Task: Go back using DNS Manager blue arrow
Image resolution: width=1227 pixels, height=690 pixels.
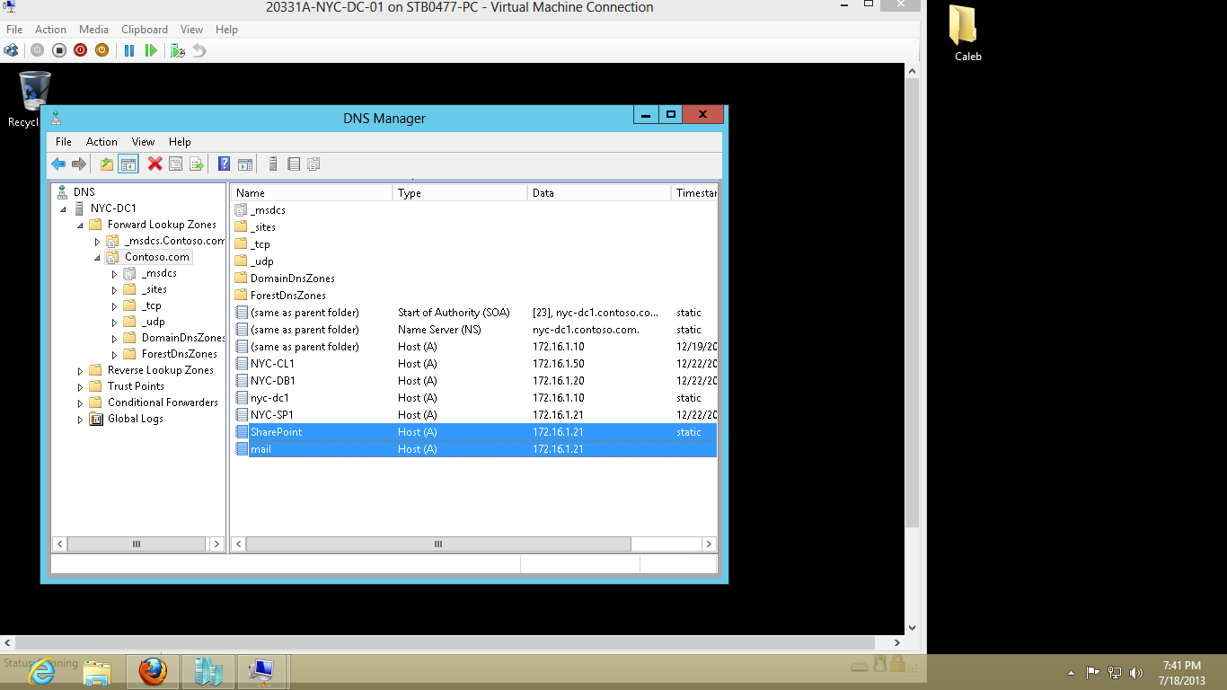Action: pos(58,164)
